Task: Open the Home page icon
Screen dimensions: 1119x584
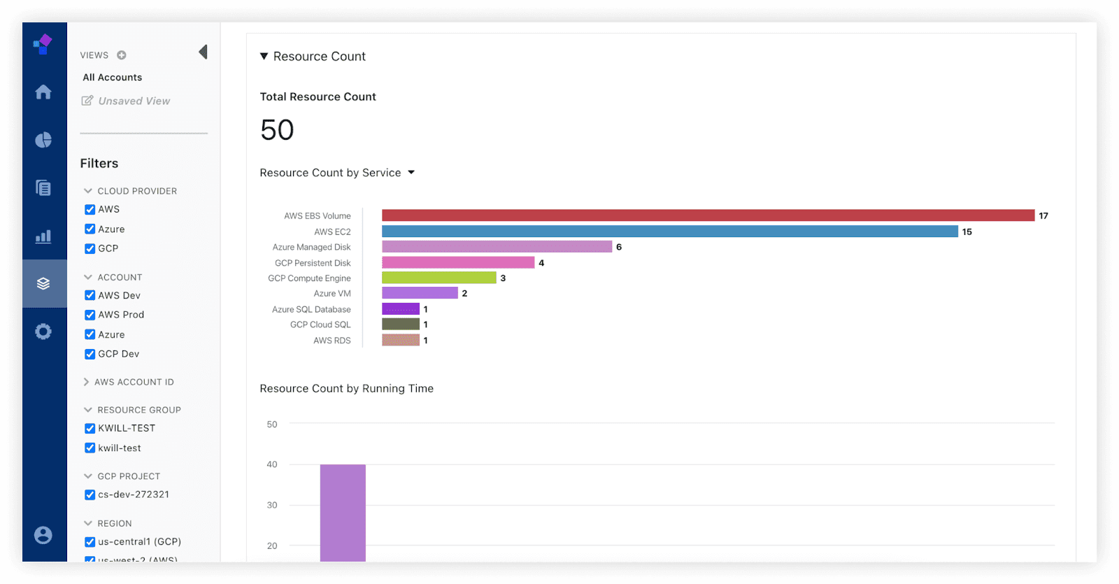Action: click(x=43, y=92)
